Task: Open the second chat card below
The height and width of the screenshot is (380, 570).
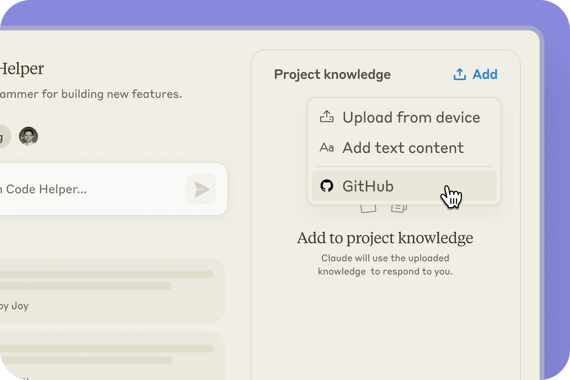Action: (x=108, y=355)
